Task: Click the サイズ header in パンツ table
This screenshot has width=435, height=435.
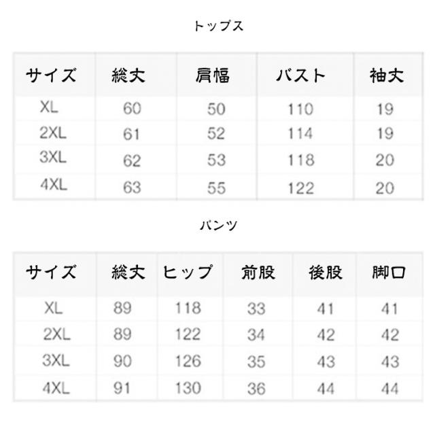Action: pos(51,273)
